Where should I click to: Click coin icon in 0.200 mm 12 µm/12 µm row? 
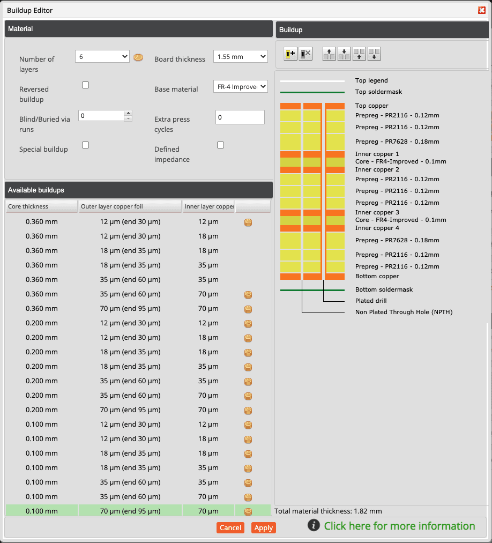point(248,324)
